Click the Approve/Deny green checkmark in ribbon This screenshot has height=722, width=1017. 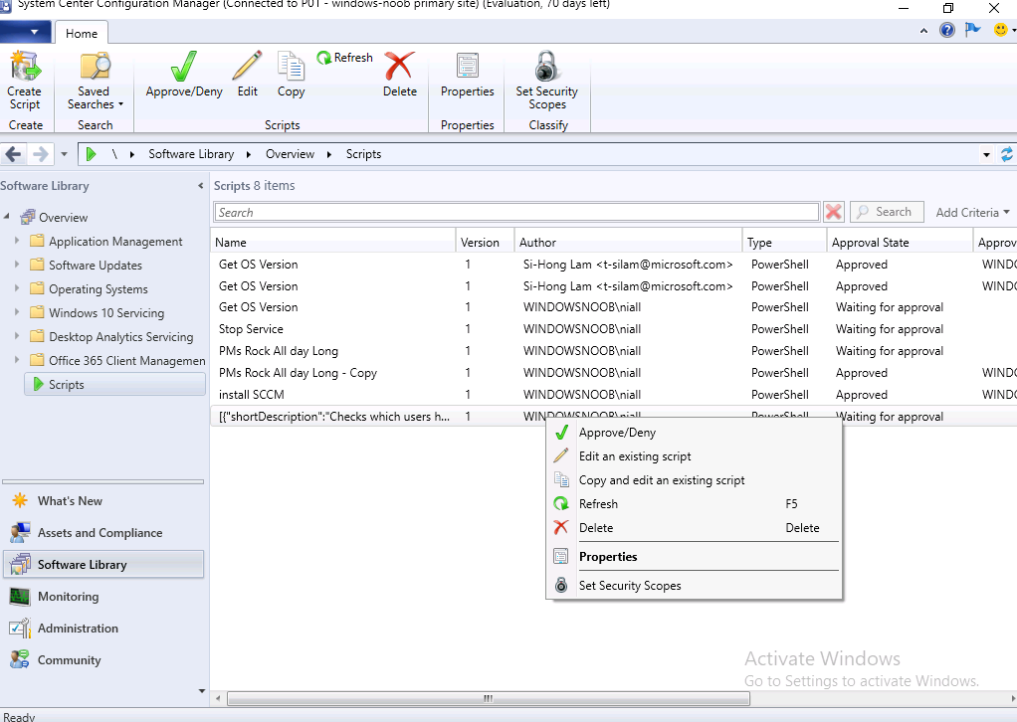click(x=183, y=67)
